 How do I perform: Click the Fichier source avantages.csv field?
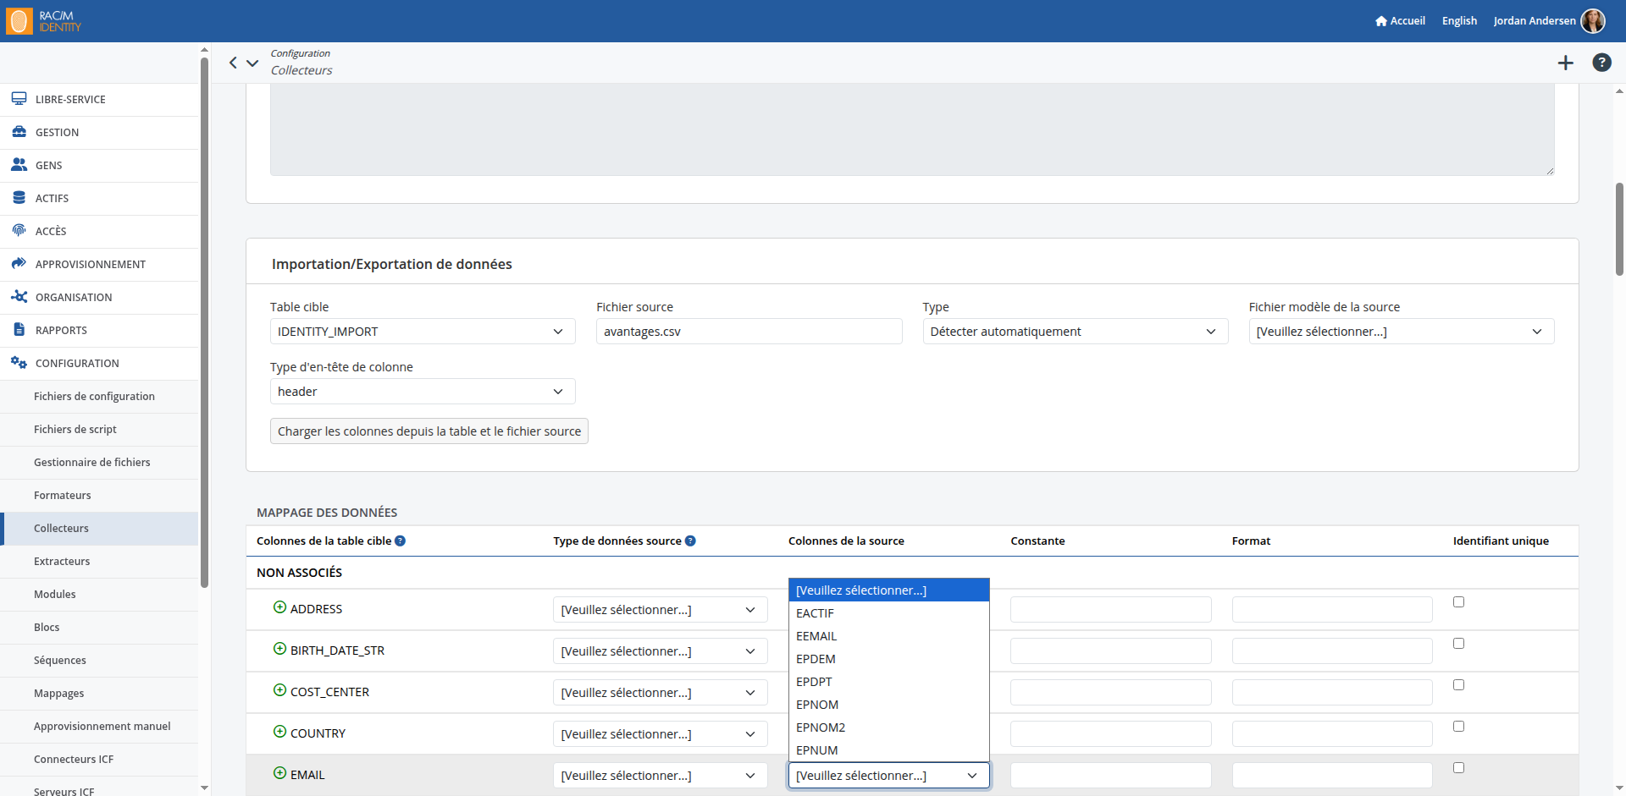(x=749, y=332)
